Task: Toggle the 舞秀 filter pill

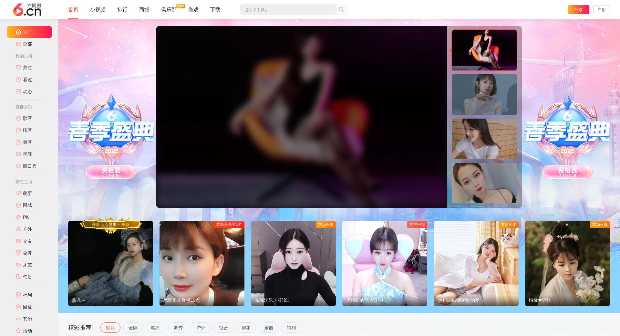Action: click(x=178, y=328)
